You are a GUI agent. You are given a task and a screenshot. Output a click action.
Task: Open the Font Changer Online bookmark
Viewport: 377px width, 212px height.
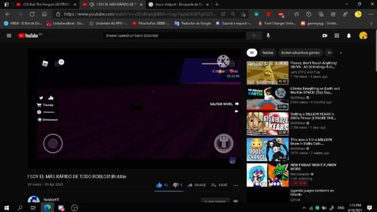point(277,24)
